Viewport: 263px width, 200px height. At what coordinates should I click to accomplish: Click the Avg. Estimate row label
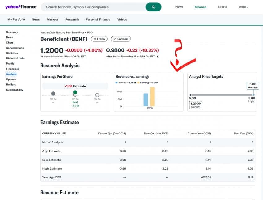click(52, 151)
